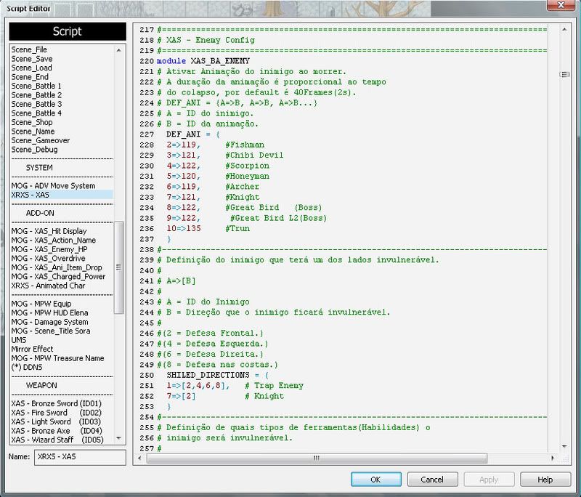Open the Scene_Save script

[x=31, y=59]
